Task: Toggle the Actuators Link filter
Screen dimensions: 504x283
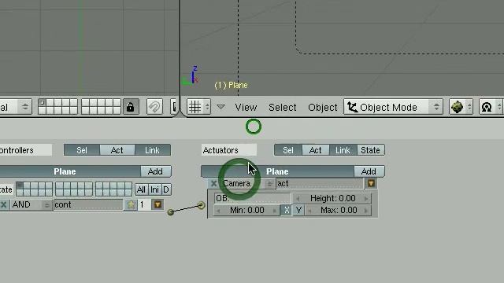Action: click(343, 150)
